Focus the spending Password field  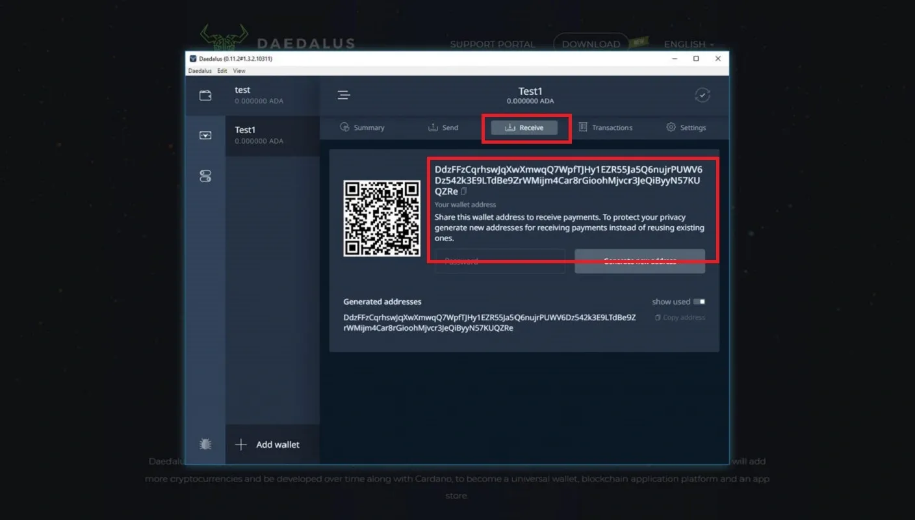pos(500,261)
